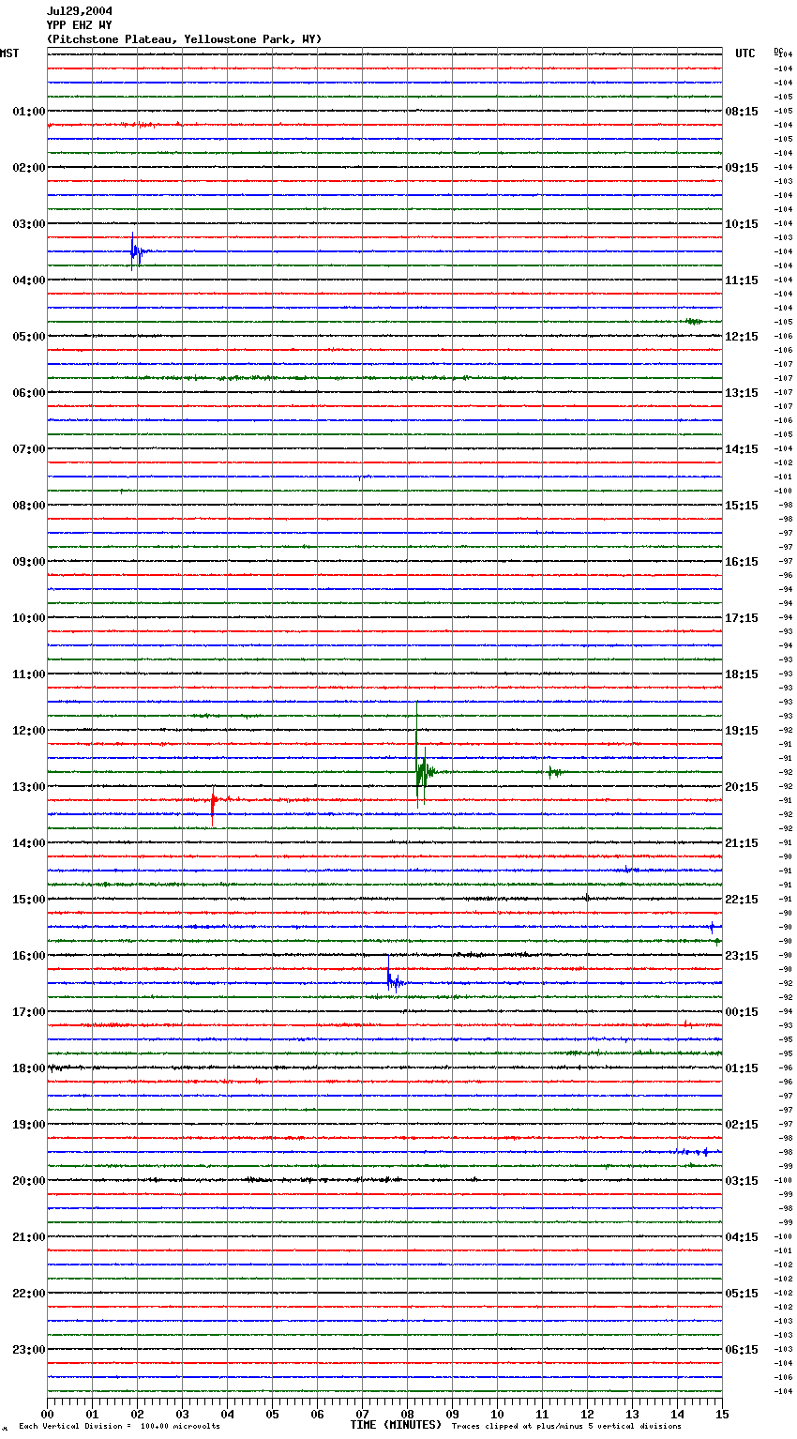Click the 00:15 UTC time label

point(742,1012)
